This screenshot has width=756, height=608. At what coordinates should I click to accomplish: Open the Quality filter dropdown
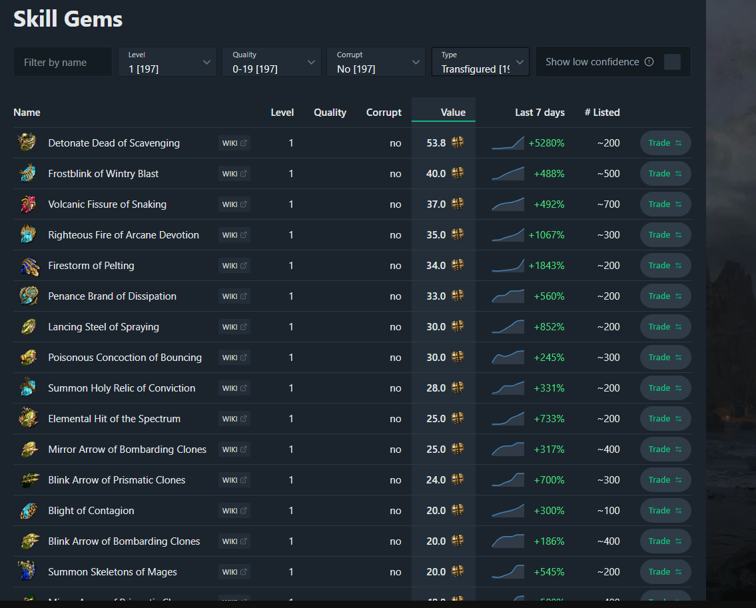[272, 62]
